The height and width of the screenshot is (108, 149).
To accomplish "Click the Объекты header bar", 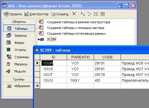I will (x=19, y=22).
